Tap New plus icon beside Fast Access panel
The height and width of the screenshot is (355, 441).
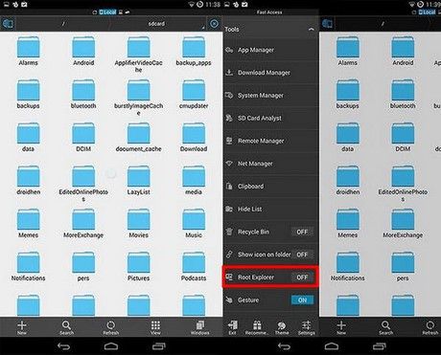click(x=341, y=327)
